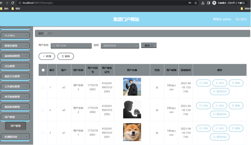The height and width of the screenshot is (145, 251).
Task: Expand 基础数据管理 sidebar menu
Action: pyautogui.click(x=15, y=56)
